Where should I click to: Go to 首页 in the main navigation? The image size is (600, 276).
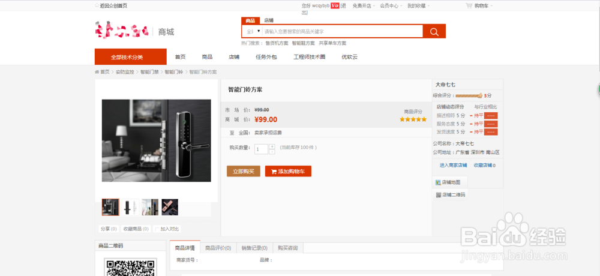[x=180, y=57]
